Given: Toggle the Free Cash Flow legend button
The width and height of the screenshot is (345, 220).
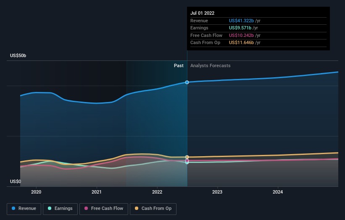Looking at the screenshot, I should click(104, 209).
